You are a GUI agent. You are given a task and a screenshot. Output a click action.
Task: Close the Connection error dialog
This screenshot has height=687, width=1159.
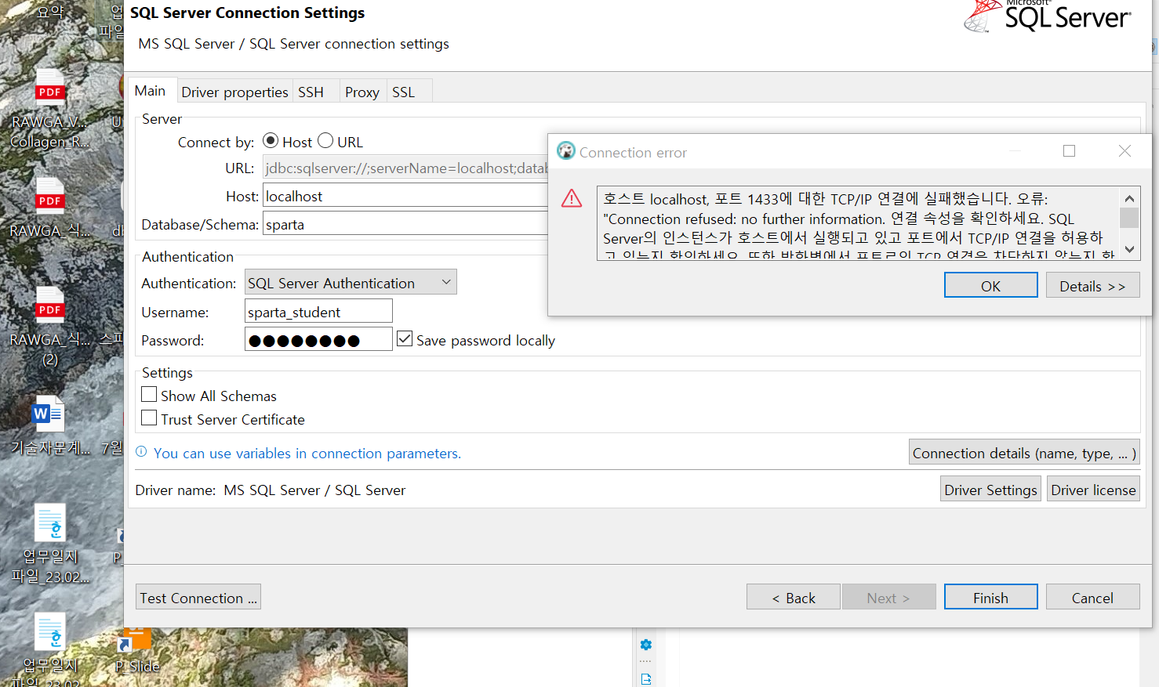1124,151
